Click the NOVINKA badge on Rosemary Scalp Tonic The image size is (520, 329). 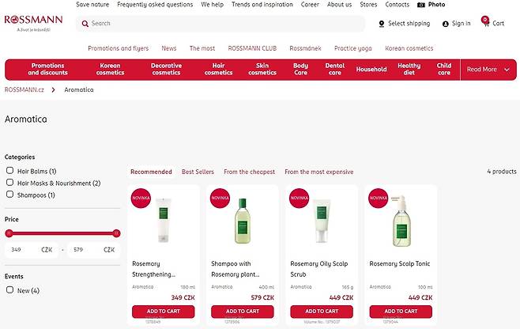(x=378, y=197)
